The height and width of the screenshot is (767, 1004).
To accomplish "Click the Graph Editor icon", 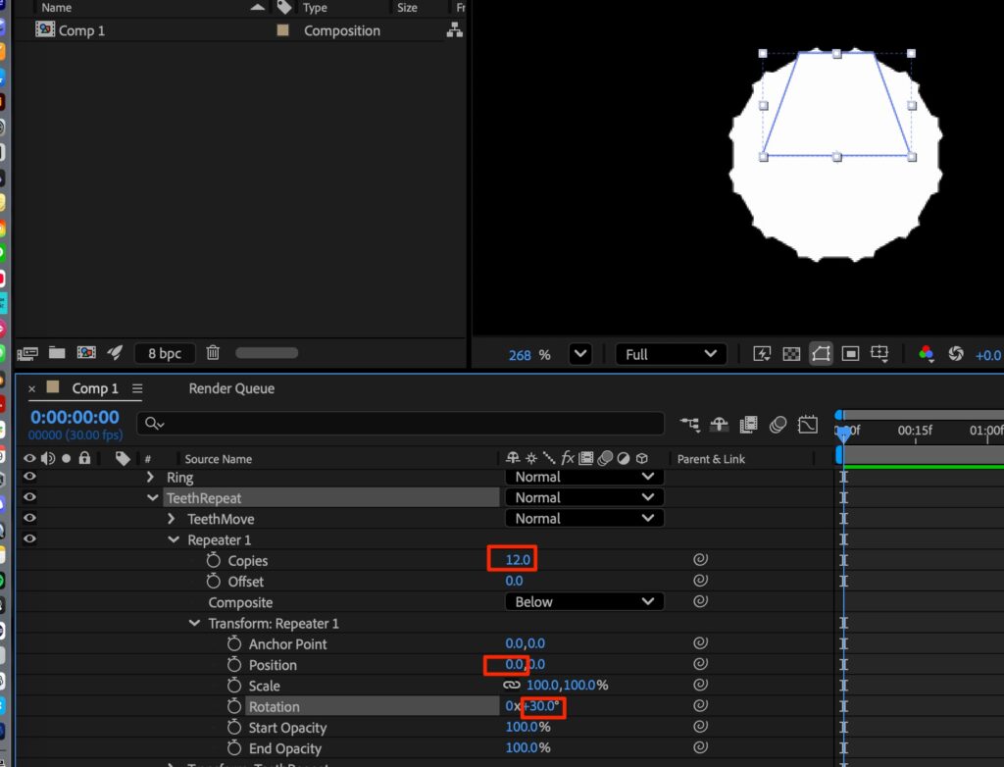I will pos(808,425).
